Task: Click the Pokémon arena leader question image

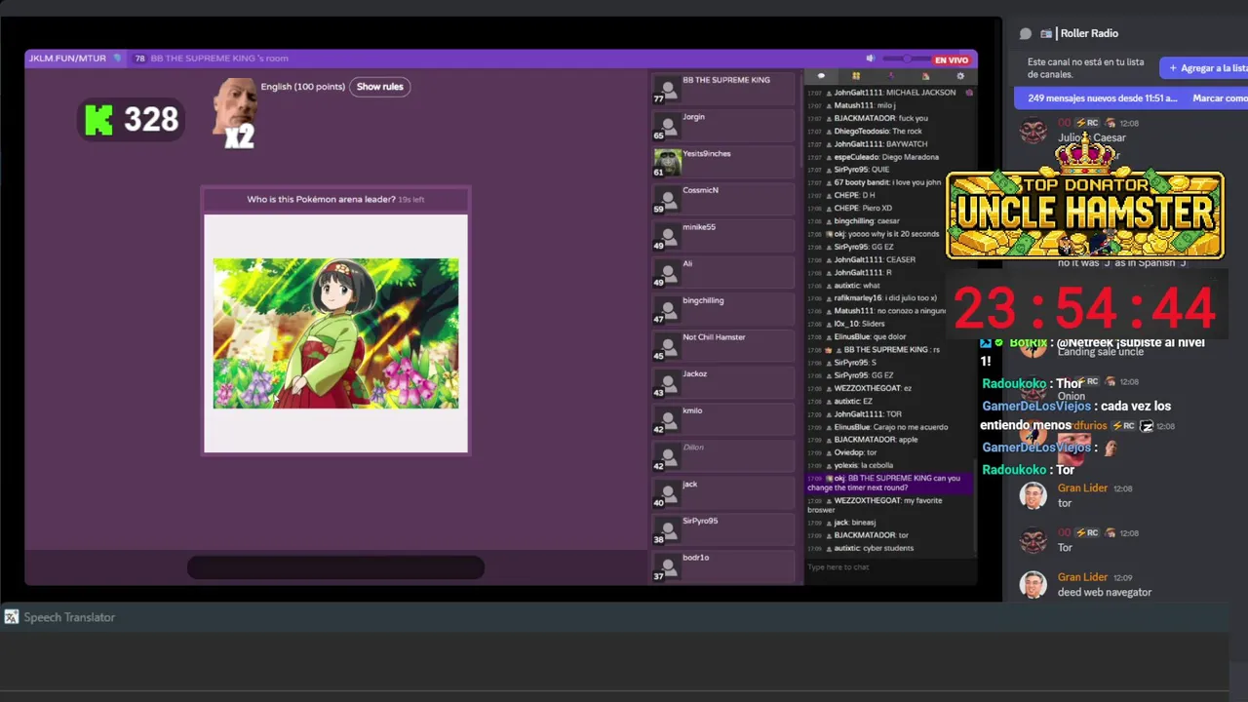Action: click(x=335, y=333)
